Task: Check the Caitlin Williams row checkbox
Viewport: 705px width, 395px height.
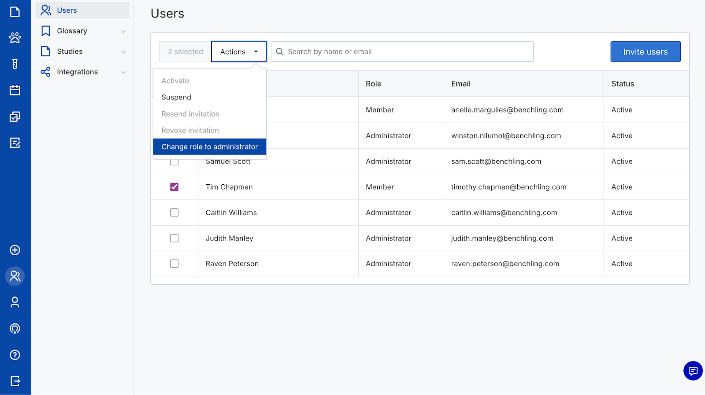Action: tap(174, 212)
